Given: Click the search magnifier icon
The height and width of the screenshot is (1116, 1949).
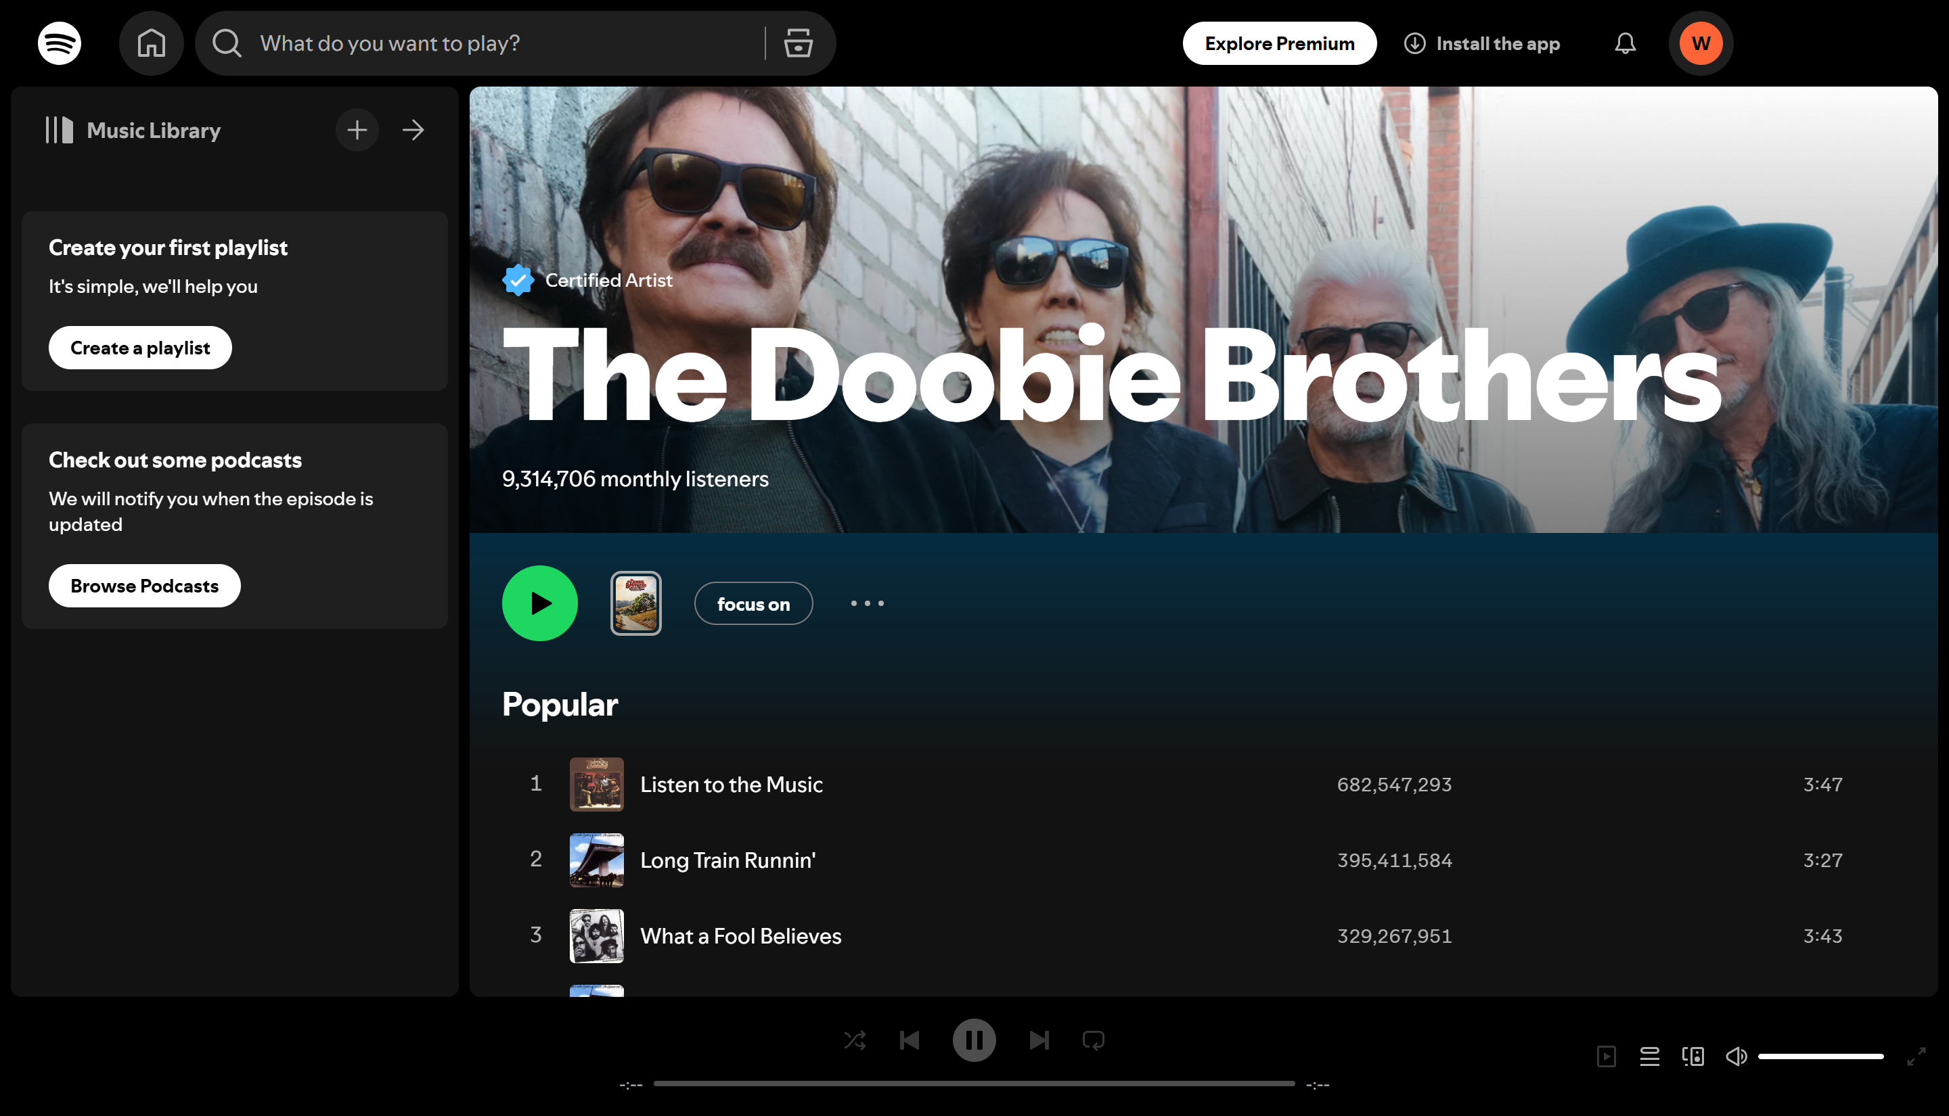Looking at the screenshot, I should click(x=227, y=44).
